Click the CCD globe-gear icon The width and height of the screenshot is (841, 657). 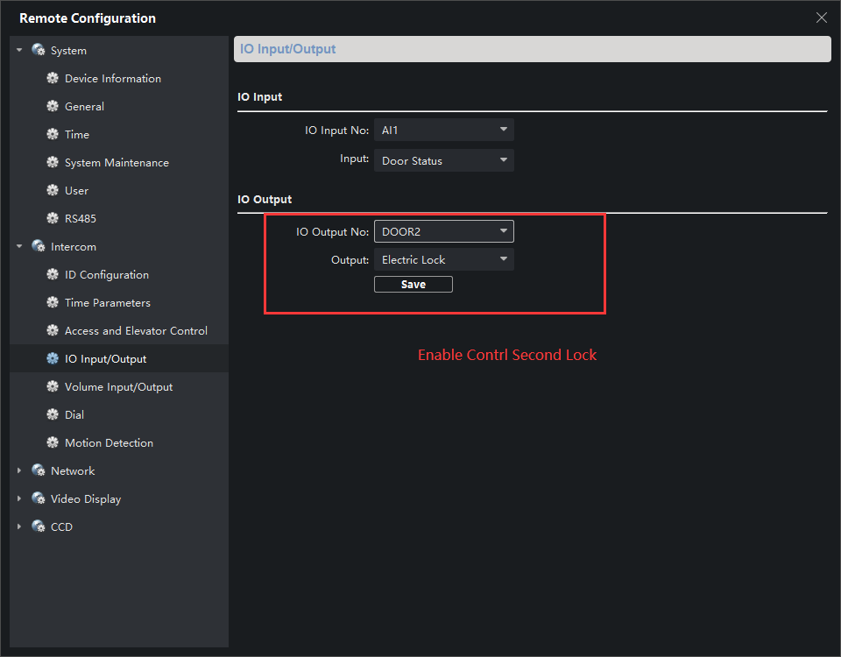point(39,526)
